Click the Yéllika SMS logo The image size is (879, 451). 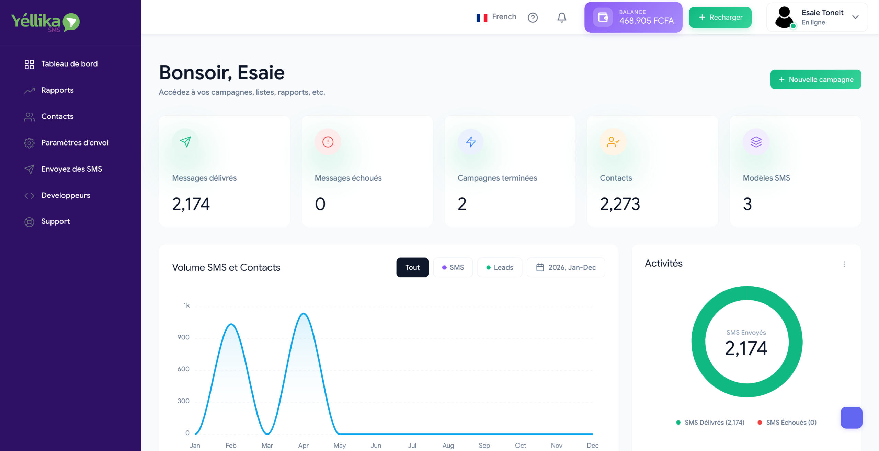(x=45, y=22)
